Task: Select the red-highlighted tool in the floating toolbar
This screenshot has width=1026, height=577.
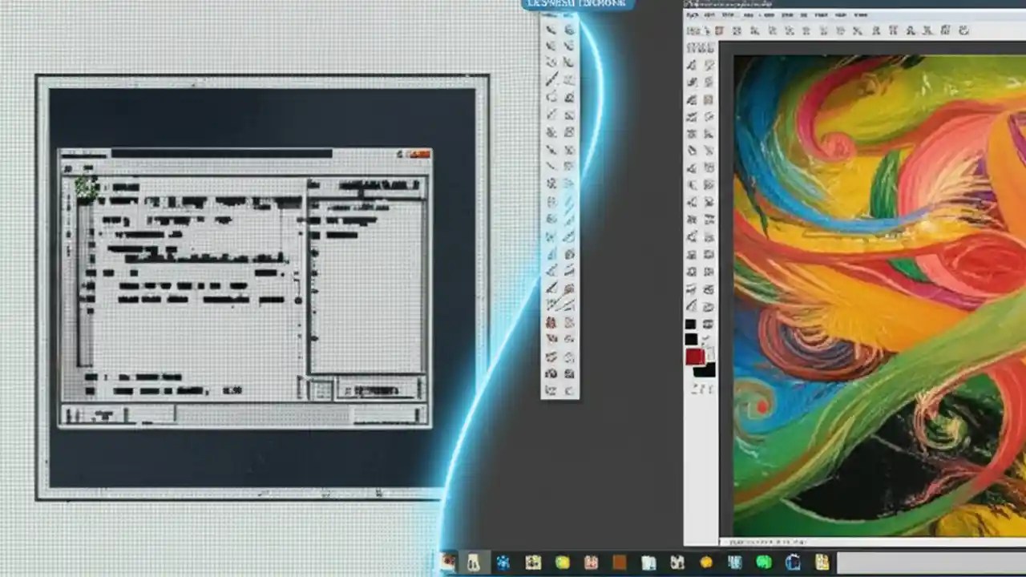Action: coord(551,322)
